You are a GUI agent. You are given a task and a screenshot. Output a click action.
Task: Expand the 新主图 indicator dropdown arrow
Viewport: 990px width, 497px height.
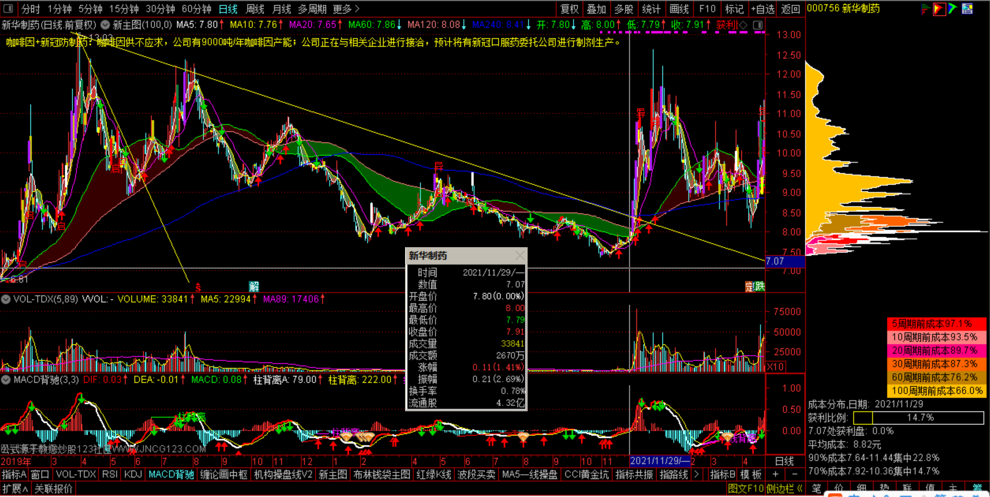pos(105,25)
